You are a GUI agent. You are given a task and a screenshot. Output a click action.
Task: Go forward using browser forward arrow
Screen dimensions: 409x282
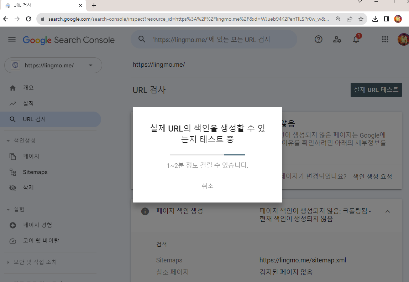[17, 19]
